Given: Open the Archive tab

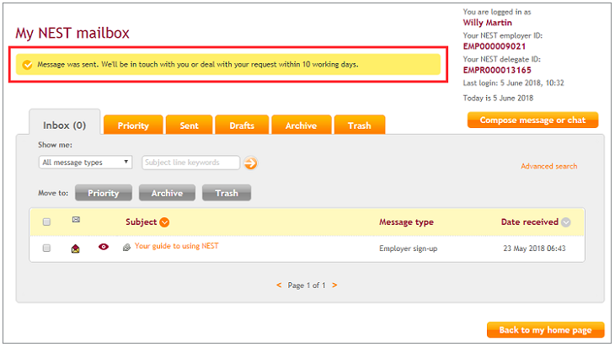Looking at the screenshot, I should coord(302,125).
